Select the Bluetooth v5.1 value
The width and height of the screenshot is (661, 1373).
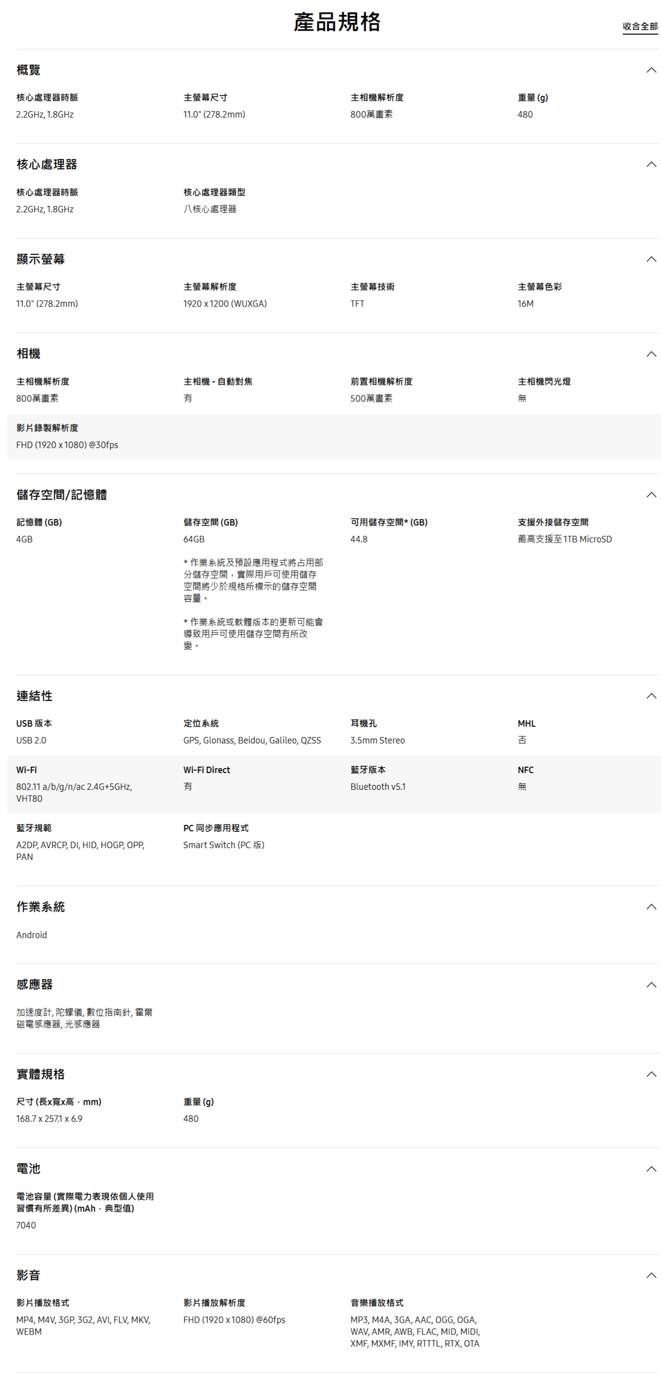coord(378,786)
